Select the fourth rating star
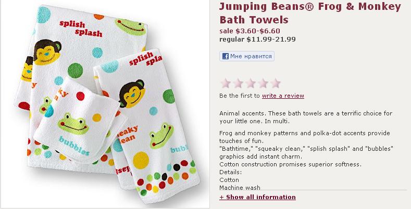The image size is (411, 209). coord(263,83)
